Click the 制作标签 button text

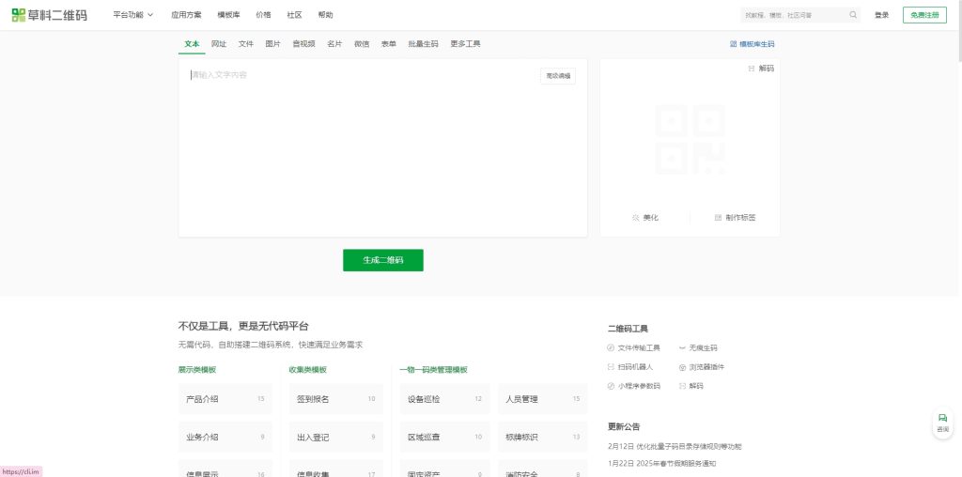point(740,218)
